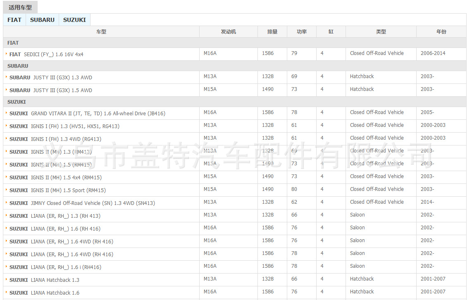Screen dimensions: 472x300
Task: Open SUZUKI IGNIS II (MH) 1.5 Sport (RM415)
Action: [x=57, y=190]
